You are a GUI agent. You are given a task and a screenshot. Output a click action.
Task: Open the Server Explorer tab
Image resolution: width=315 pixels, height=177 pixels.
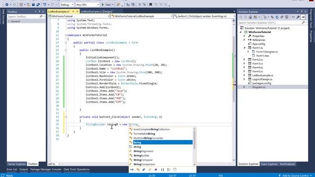[x=17, y=164]
